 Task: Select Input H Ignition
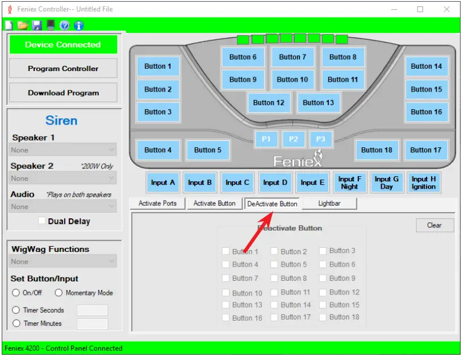tap(424, 182)
